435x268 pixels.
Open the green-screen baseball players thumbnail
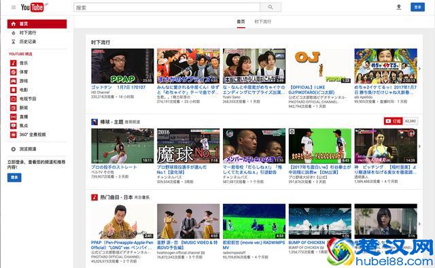320,146
